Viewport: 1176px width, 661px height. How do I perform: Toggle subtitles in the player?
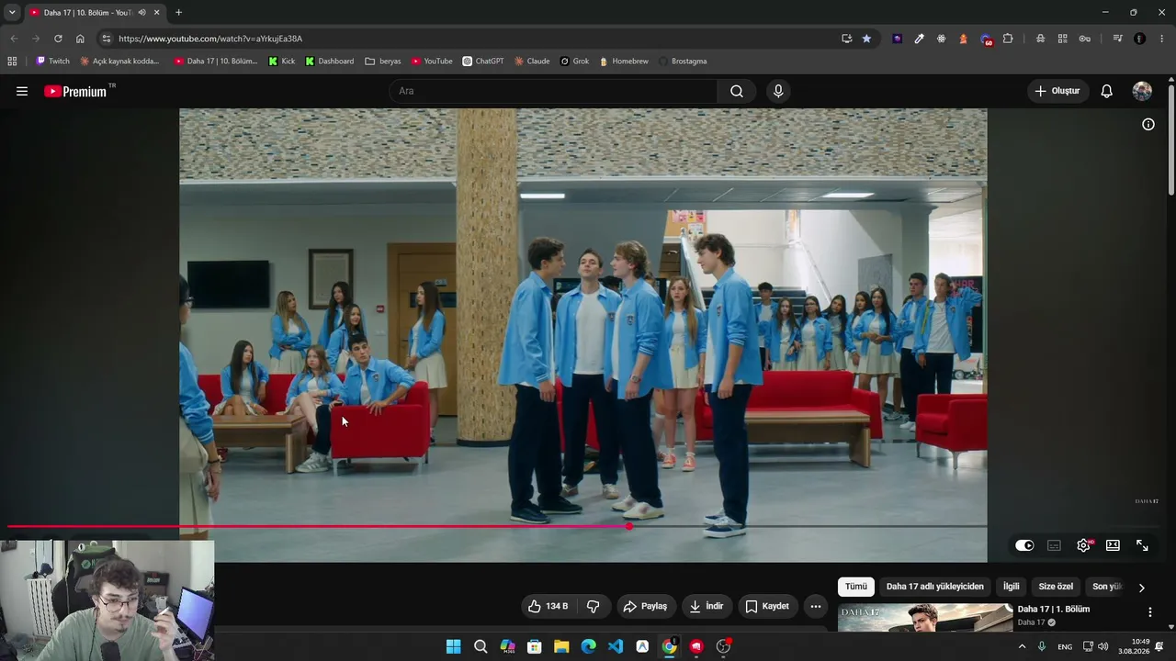pyautogui.click(x=1054, y=545)
